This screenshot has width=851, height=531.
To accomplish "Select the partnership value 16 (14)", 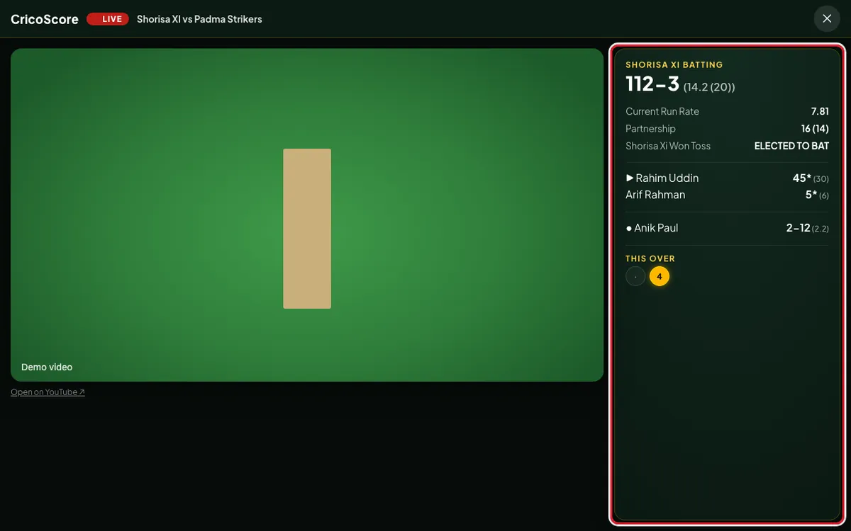I will [x=815, y=129].
